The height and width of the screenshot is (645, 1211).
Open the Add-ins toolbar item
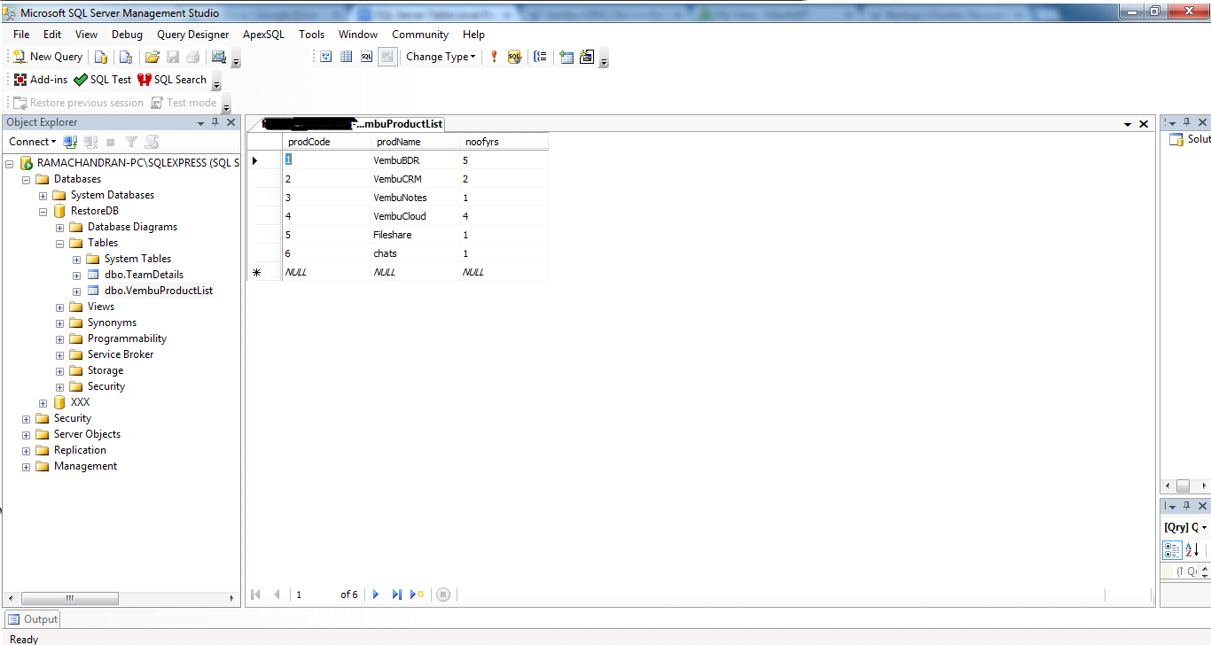pyautogui.click(x=41, y=80)
